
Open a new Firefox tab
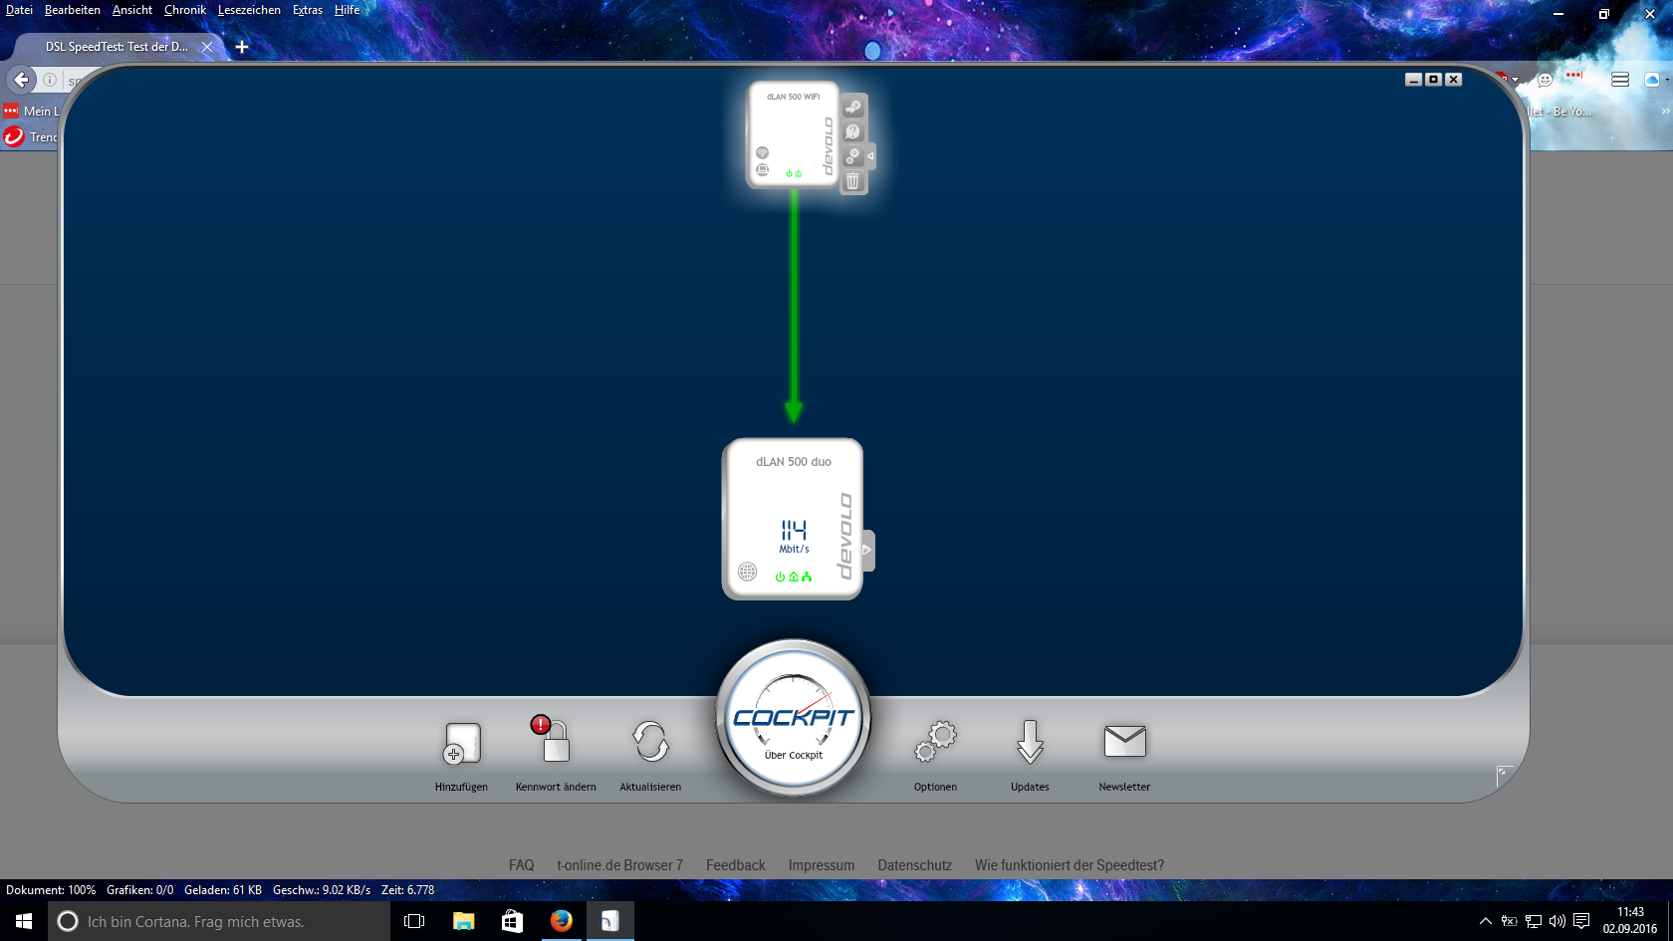coord(241,47)
